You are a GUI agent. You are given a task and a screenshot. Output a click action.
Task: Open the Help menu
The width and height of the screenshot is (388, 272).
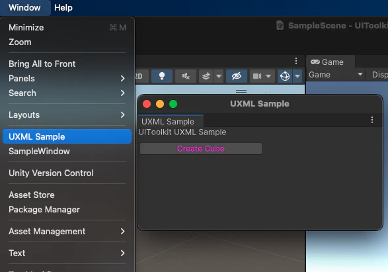point(63,8)
